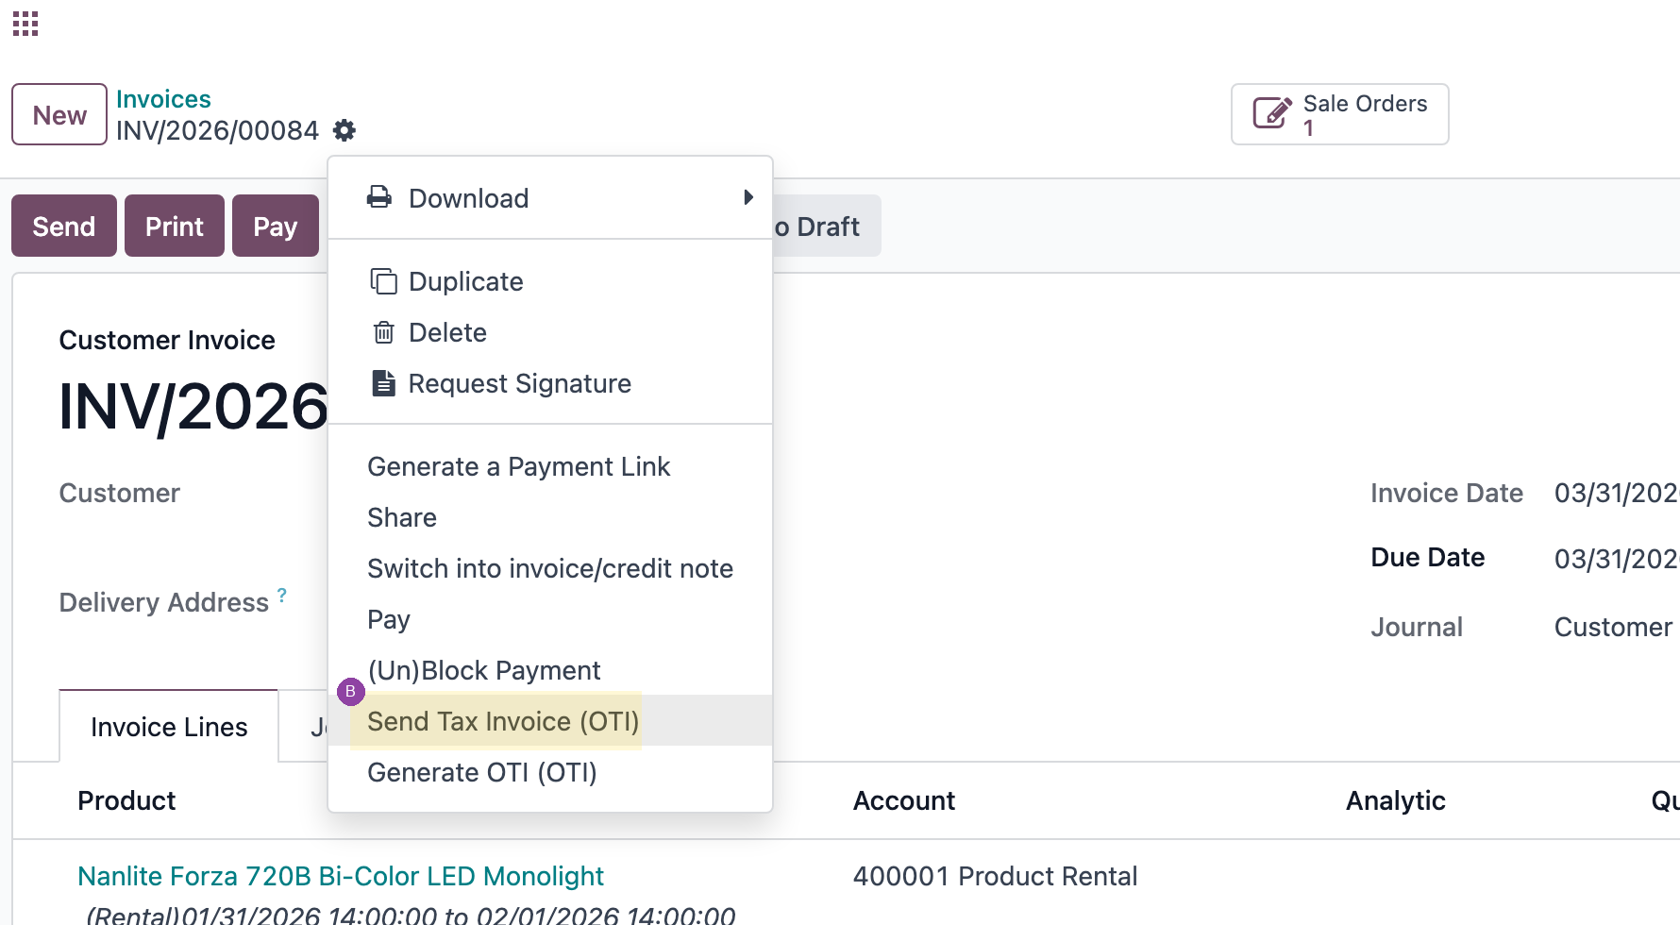
Task: Select Request Signature menu entry
Action: point(550,383)
